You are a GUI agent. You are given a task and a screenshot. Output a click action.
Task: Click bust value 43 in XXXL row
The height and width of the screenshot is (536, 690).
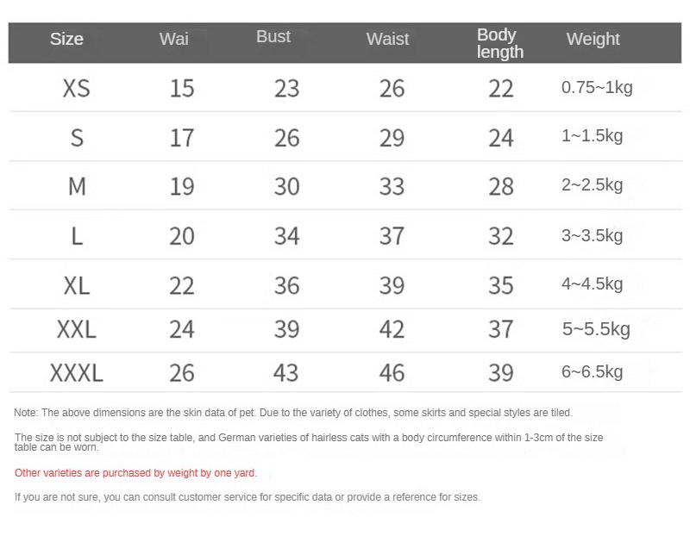coord(285,372)
